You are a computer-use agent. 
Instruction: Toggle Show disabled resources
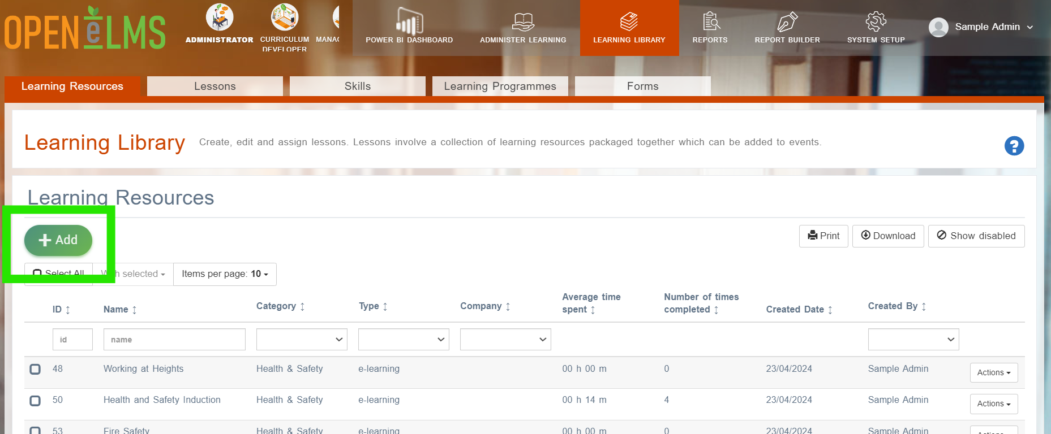[976, 236]
